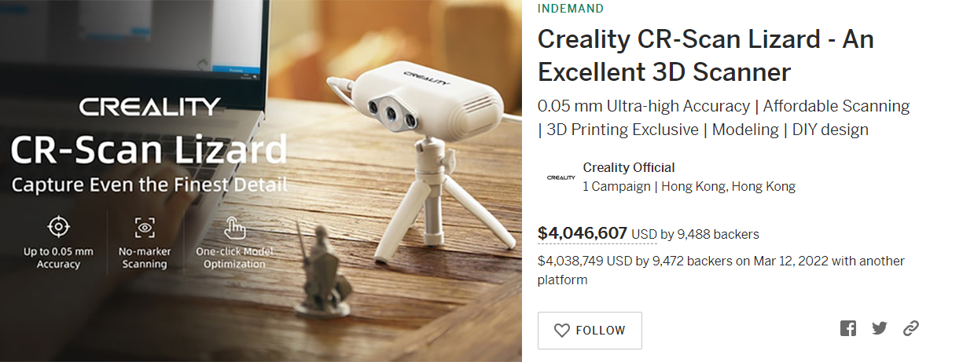This screenshot has height=362, width=974.
Task: Click the large CREALITY logo in banner
Action: [149, 107]
